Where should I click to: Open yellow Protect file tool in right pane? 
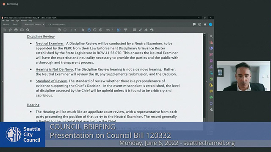[x=211, y=85]
